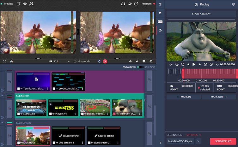Click the target sync icon under Program
Viewport: 238px width, 147px height.
coord(151,62)
